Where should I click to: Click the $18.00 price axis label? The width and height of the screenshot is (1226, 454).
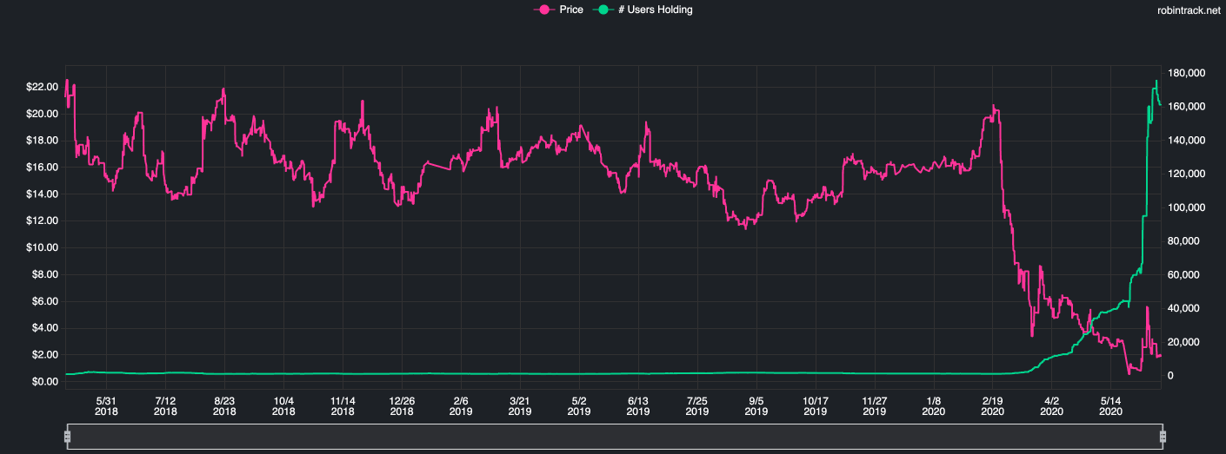pyautogui.click(x=42, y=141)
